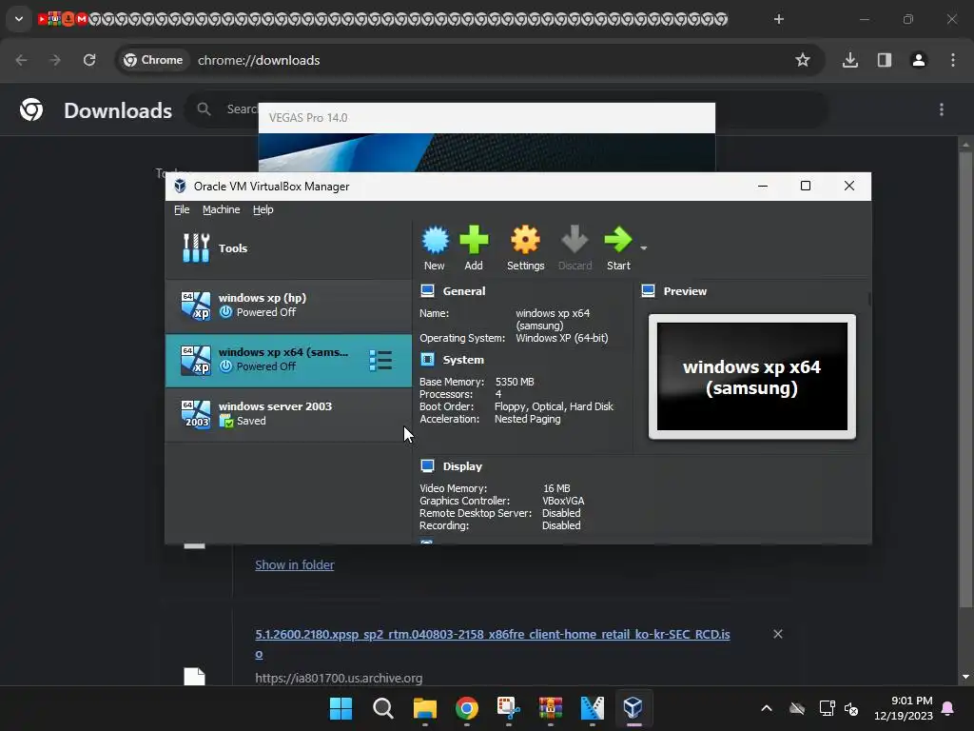The width and height of the screenshot is (974, 731).
Task: Show hidden system tray icons
Action: click(767, 708)
